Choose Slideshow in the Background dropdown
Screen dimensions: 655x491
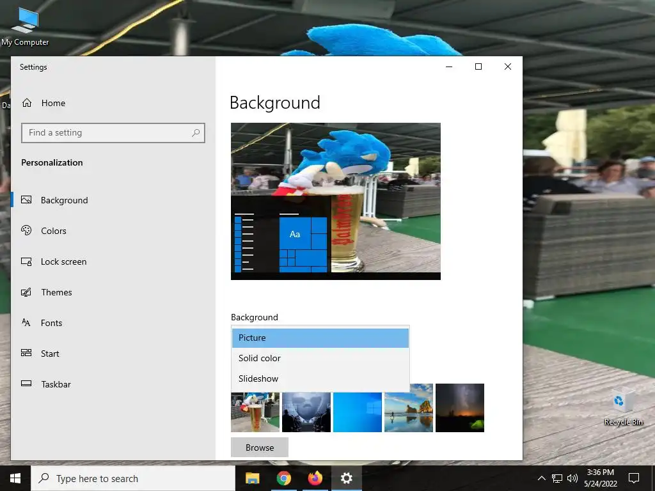tap(320, 378)
